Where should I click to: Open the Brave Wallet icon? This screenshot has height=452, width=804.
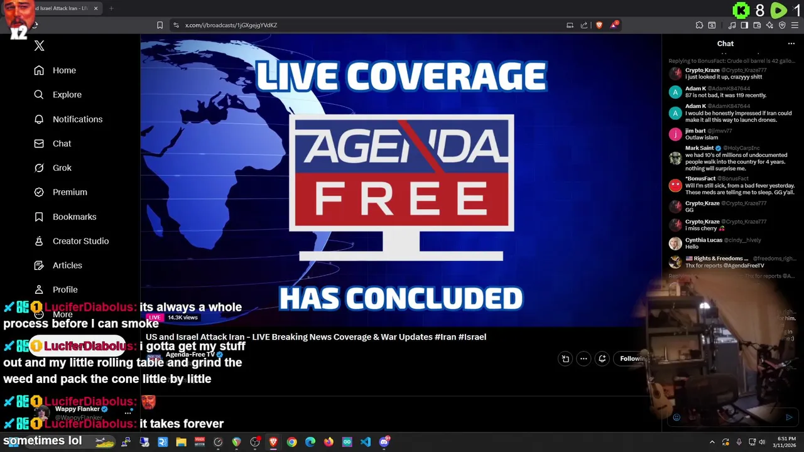tap(757, 25)
